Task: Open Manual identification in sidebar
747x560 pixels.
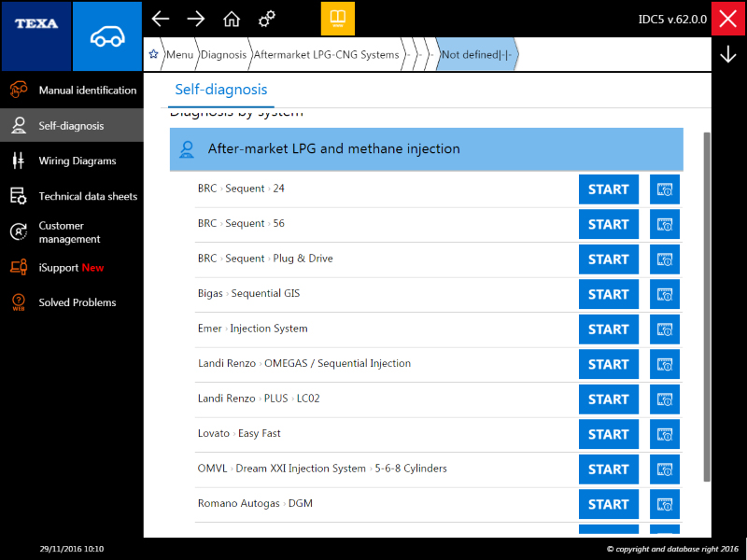Action: click(72, 90)
